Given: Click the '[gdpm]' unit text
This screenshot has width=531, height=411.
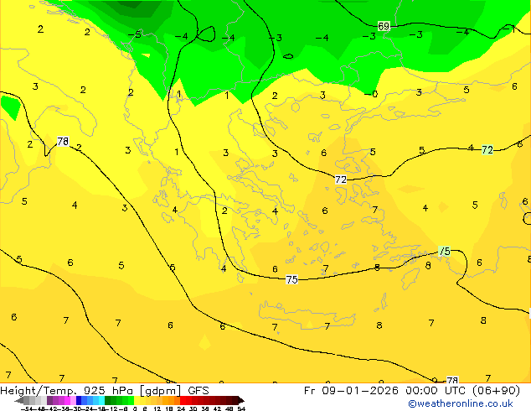Looking at the screenshot, I should point(161,391).
